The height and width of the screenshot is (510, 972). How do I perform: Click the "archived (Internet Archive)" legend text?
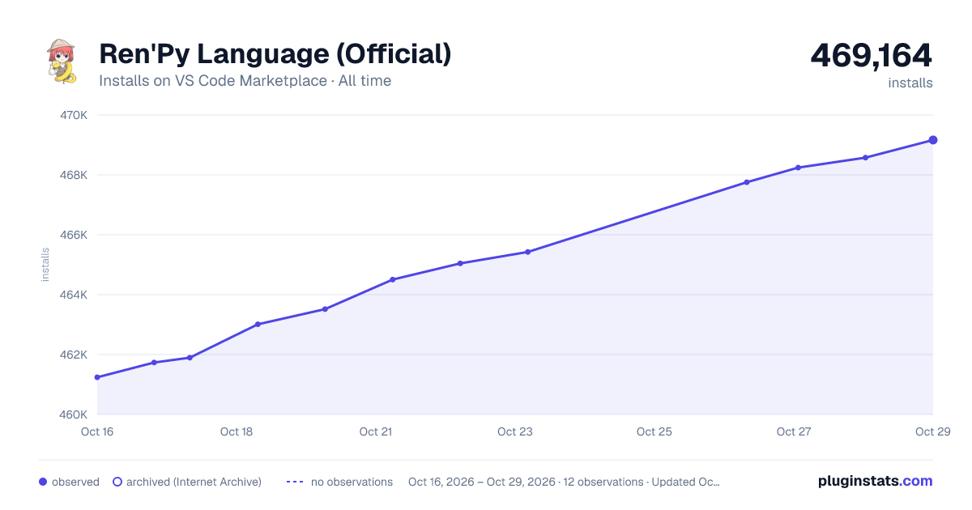194,482
